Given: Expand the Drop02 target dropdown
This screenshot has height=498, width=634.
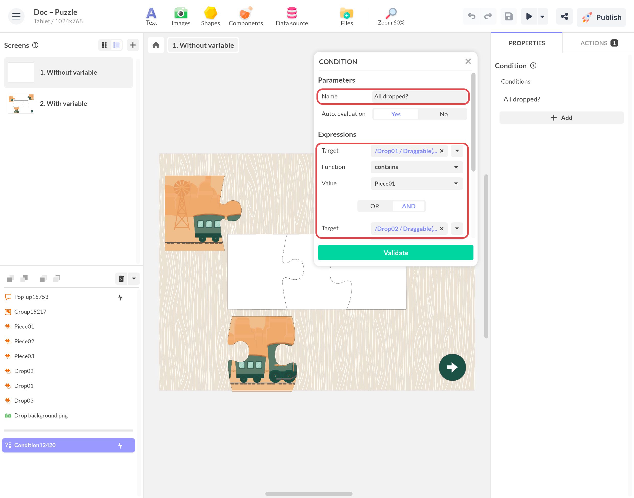Looking at the screenshot, I should pos(457,229).
